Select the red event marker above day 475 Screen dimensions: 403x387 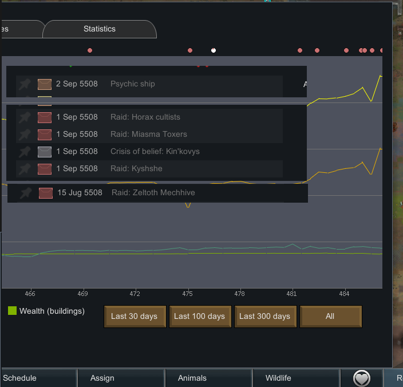point(190,50)
